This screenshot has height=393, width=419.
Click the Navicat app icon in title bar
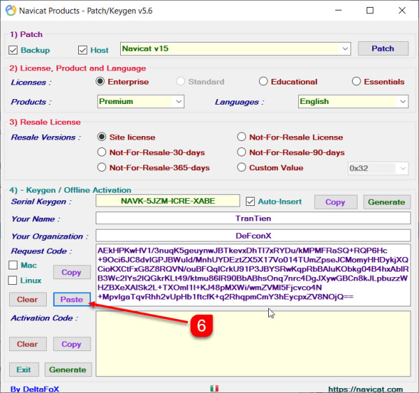pos(10,10)
